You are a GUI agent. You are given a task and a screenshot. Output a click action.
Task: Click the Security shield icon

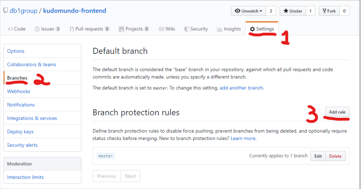coord(186,29)
